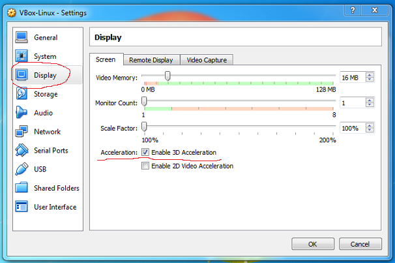This screenshot has height=263, width=395.
Task: Increase Video Memory with up arrow
Action: (x=370, y=75)
